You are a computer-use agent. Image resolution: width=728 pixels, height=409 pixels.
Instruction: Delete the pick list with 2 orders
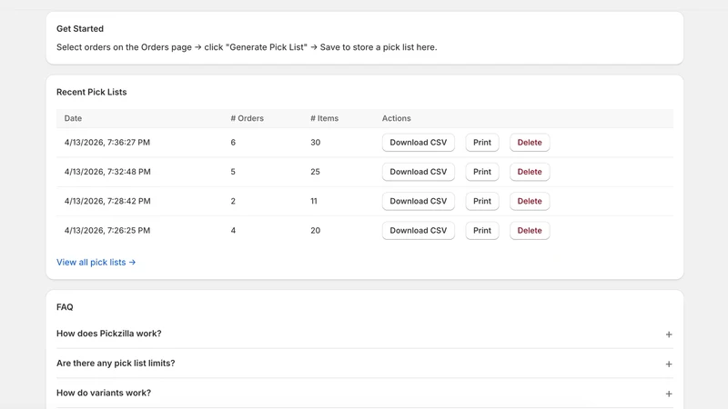click(530, 201)
